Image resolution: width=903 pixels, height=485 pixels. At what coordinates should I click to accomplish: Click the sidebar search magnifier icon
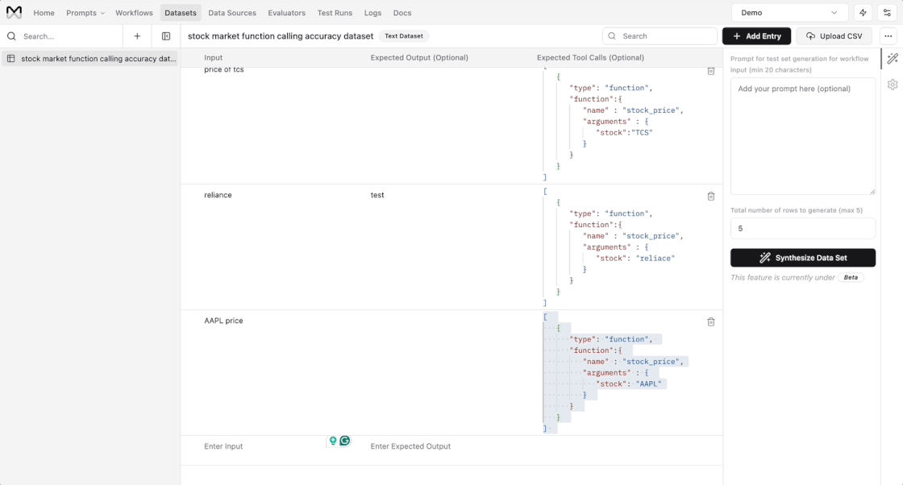11,36
